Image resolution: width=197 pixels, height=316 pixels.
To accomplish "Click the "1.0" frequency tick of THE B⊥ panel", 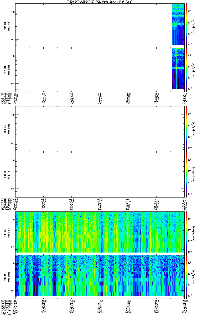I will pyautogui.click(x=12, y=219).
